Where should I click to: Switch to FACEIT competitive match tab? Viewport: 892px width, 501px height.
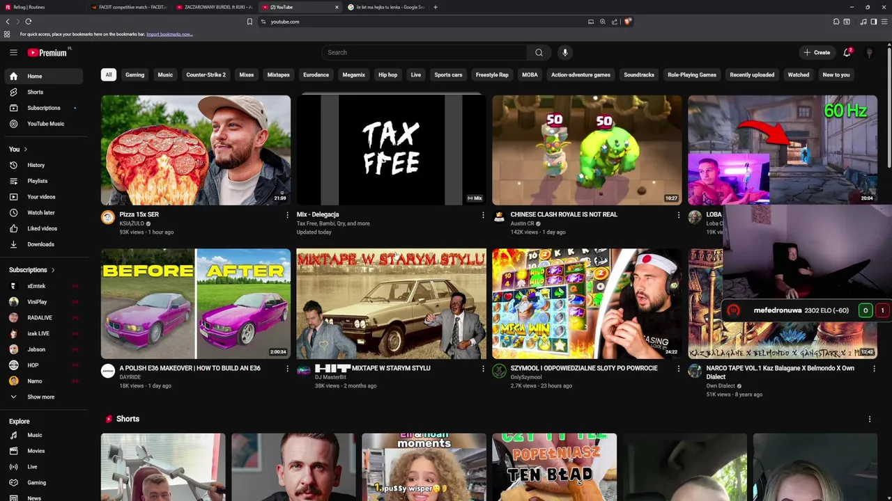[x=129, y=7]
